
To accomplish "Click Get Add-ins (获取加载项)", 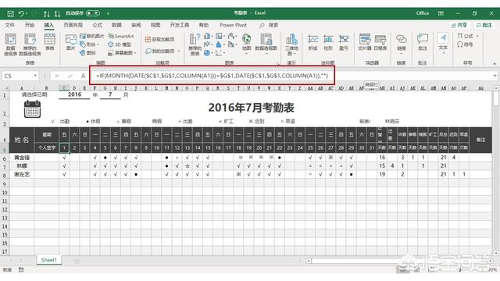I will coord(159,39).
